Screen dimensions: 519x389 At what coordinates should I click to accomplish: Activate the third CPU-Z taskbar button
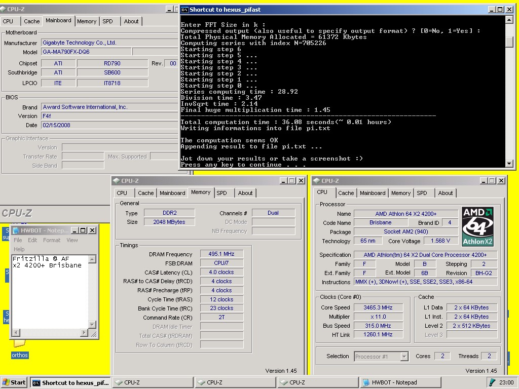tap(318, 383)
